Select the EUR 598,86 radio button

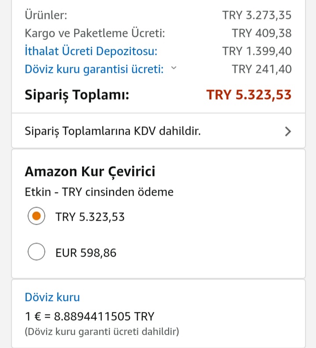[x=36, y=252]
